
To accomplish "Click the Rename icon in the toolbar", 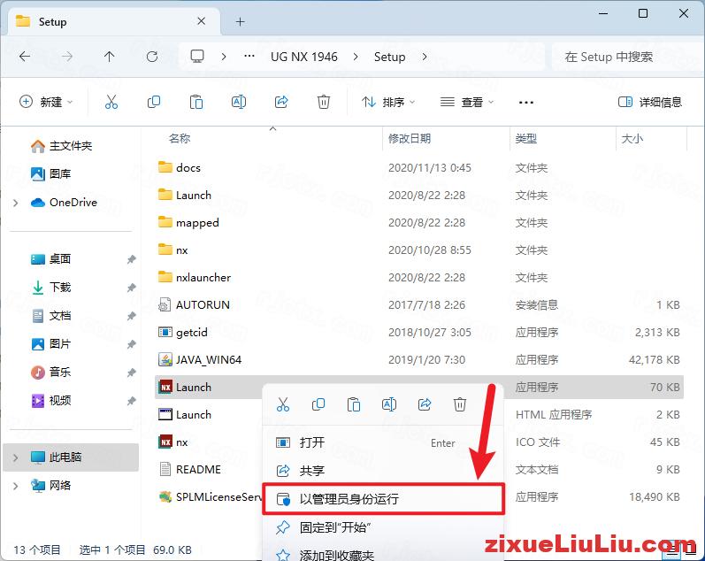I will click(239, 102).
